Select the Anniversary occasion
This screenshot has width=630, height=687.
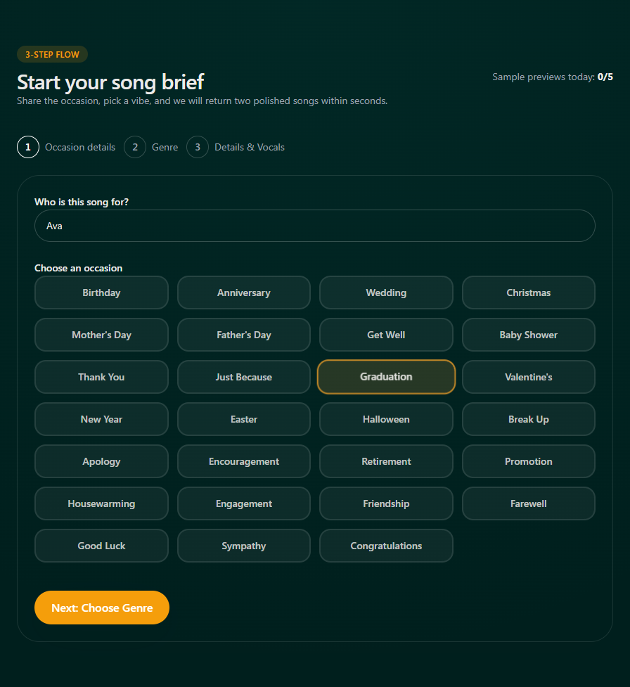tap(243, 293)
